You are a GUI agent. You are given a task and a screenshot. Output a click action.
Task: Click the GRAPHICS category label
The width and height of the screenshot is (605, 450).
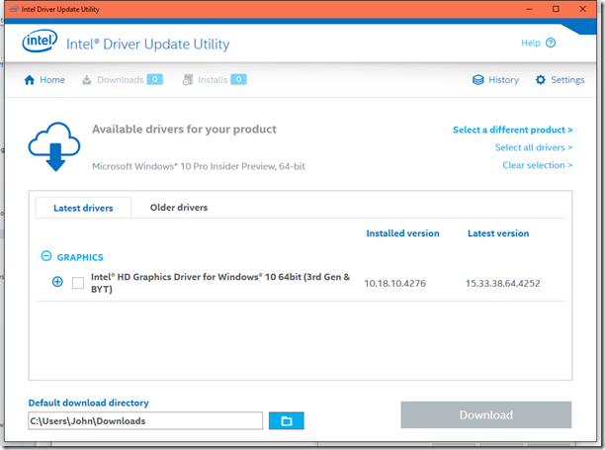80,257
